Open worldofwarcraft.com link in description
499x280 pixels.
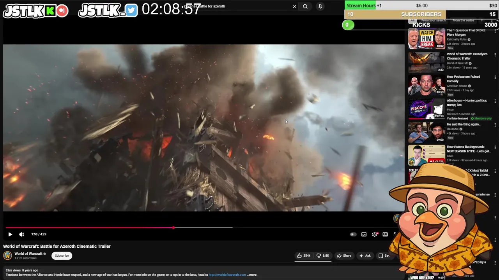227,275
